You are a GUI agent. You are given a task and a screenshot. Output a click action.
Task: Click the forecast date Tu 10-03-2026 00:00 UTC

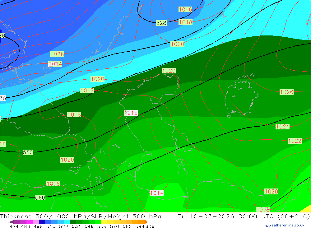tap(226, 216)
